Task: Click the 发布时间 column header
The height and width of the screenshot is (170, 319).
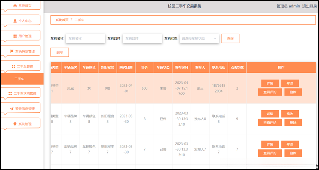Action: [182, 67]
